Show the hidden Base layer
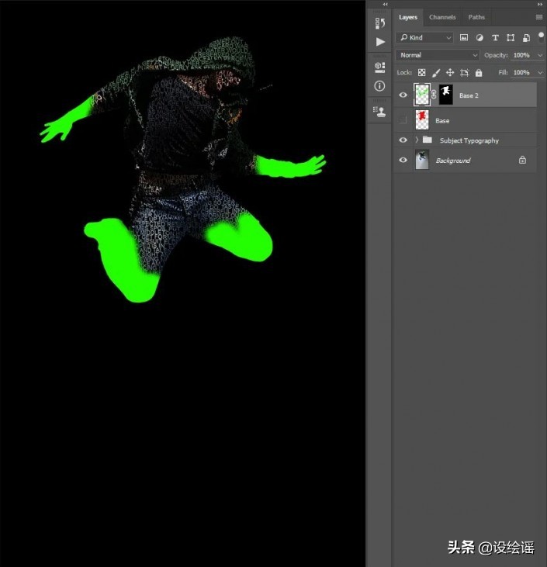Image resolution: width=547 pixels, height=567 pixels. pyautogui.click(x=403, y=120)
